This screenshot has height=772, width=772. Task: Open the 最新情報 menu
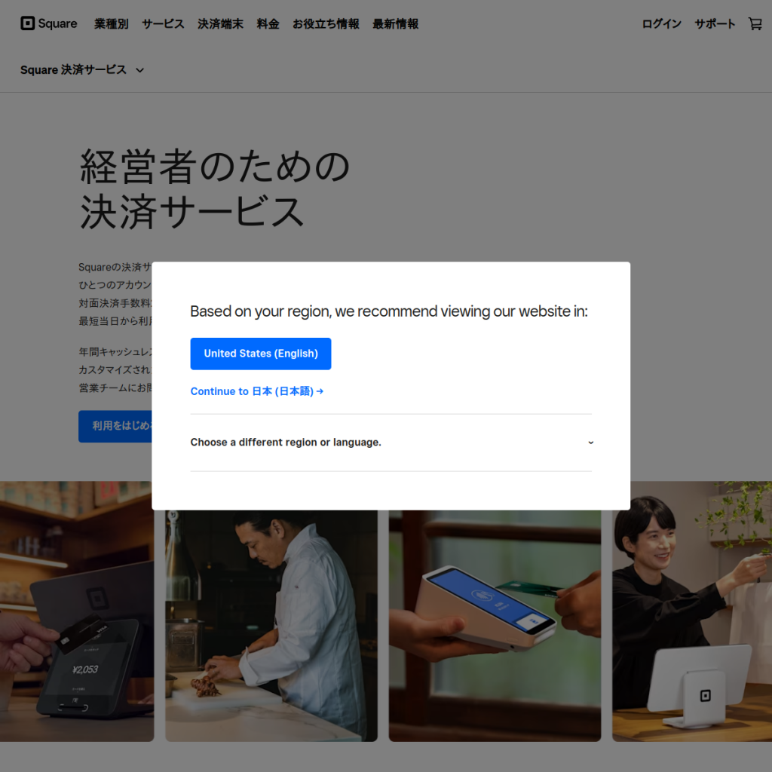(395, 23)
